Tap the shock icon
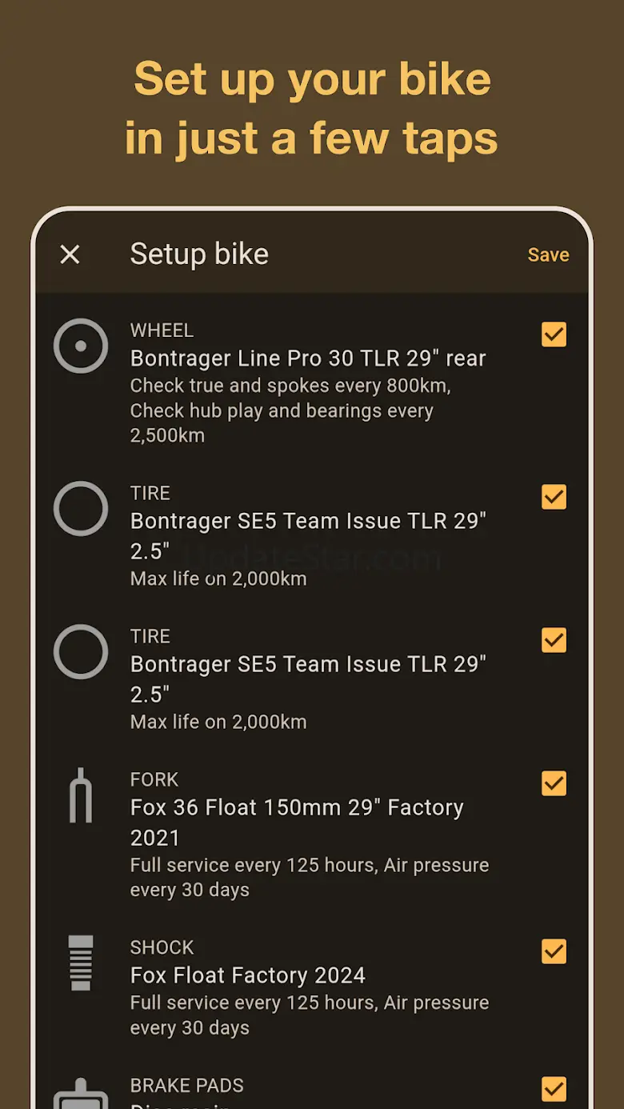The height and width of the screenshot is (1109, 624). [x=81, y=963]
